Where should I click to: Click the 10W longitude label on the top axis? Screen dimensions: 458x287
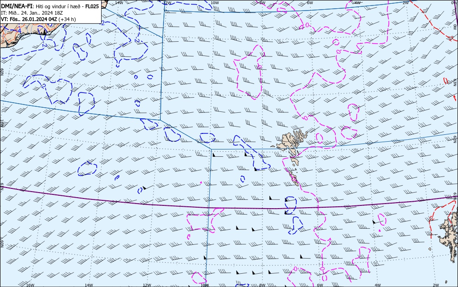(x=215, y=3)
